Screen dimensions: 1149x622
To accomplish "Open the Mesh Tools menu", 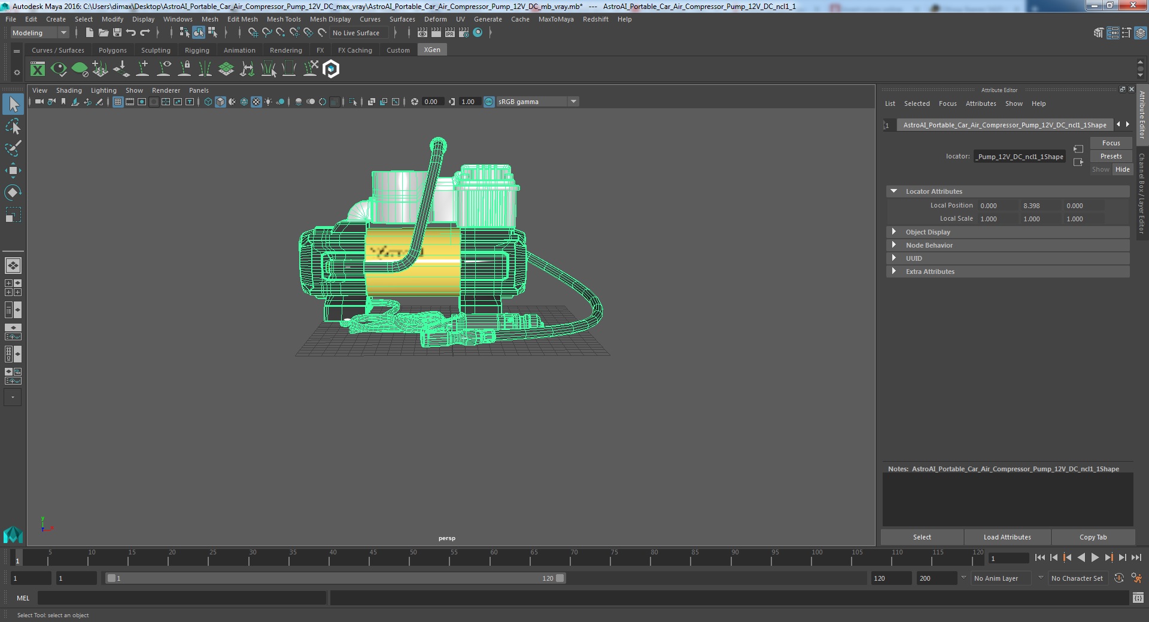I will [x=284, y=19].
